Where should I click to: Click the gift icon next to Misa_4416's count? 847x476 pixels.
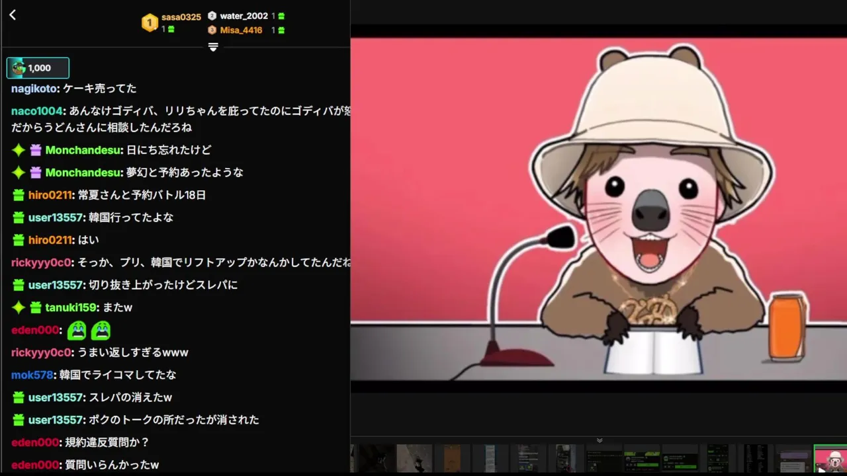[x=281, y=30]
